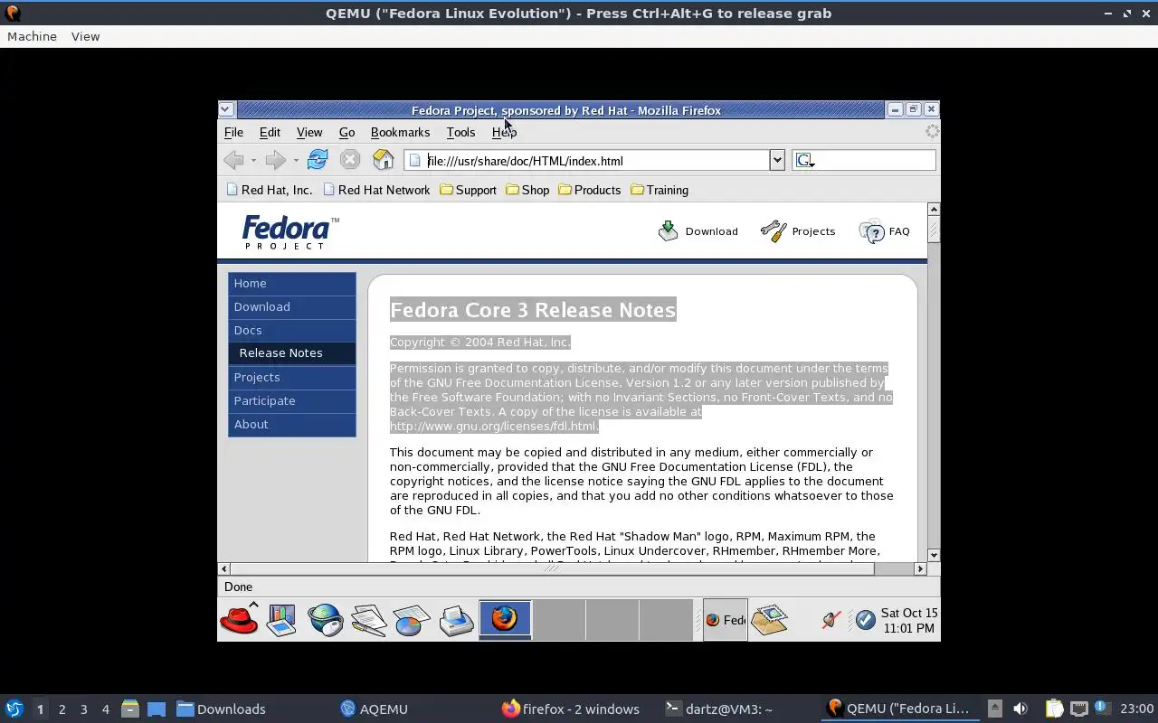The height and width of the screenshot is (723, 1158).
Task: Open the host file manager icon in taskbar
Action: (x=129, y=709)
